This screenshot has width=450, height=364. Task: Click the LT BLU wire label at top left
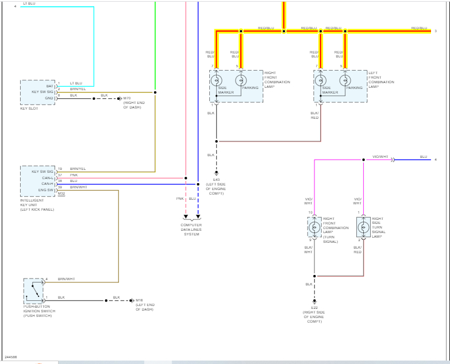[29, 3]
